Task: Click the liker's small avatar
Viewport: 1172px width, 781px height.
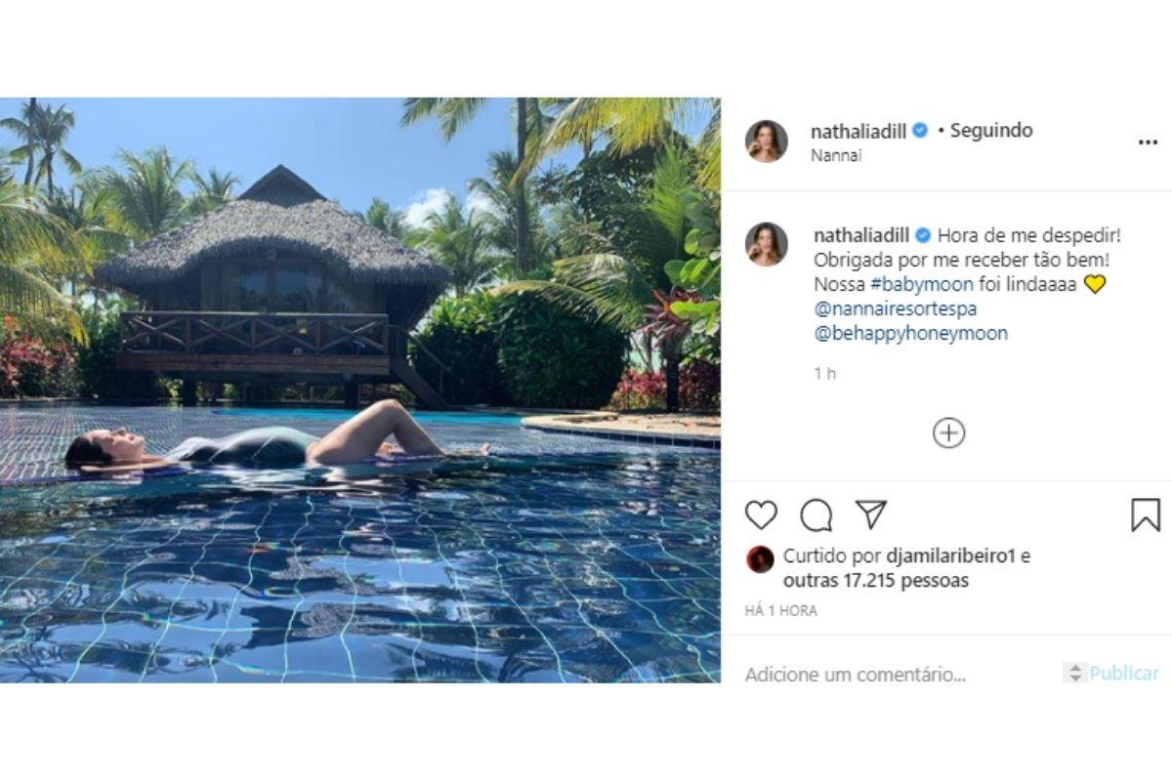Action: point(760,558)
